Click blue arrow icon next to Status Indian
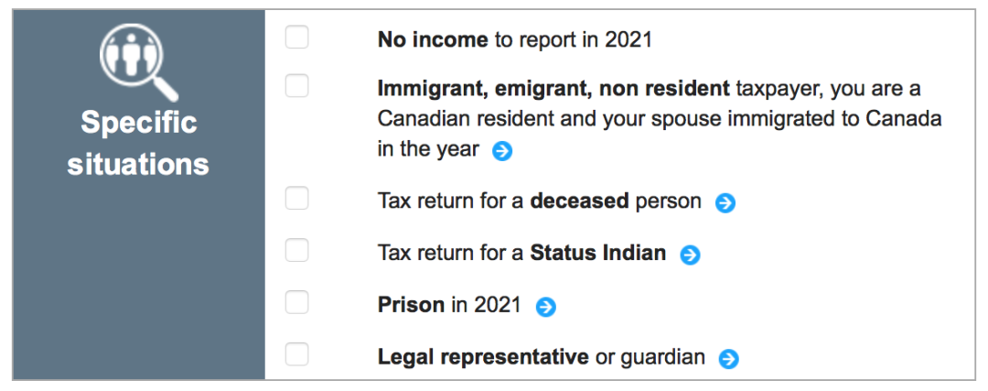The height and width of the screenshot is (391, 988). point(691,255)
